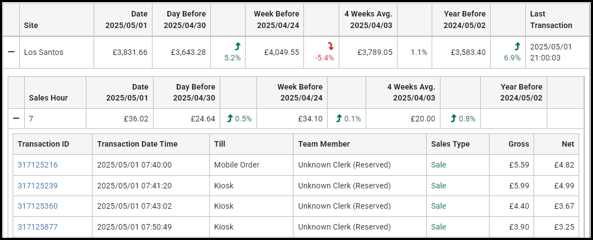Open transaction 317125239

[37, 186]
